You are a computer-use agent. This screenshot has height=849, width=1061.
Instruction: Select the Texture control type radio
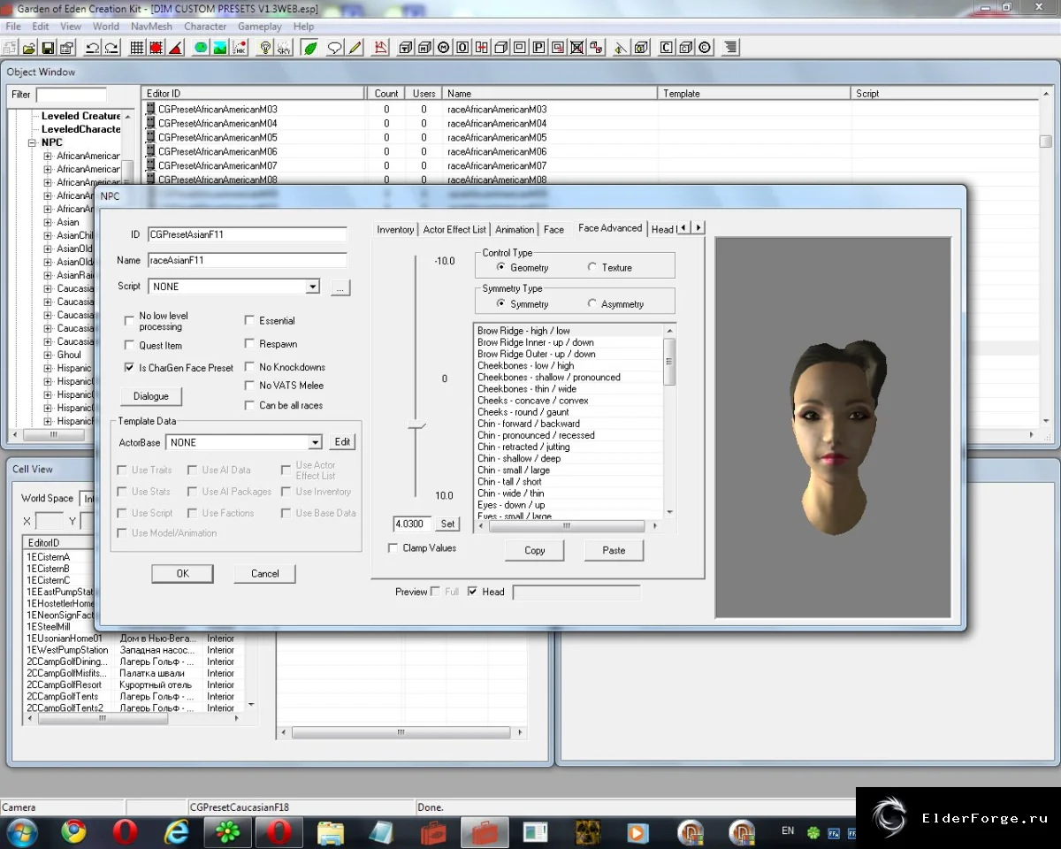tap(592, 267)
